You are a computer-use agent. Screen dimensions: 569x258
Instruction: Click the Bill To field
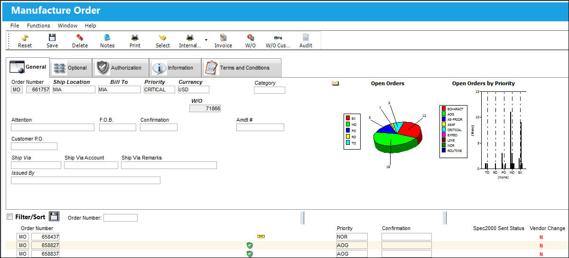(120, 90)
